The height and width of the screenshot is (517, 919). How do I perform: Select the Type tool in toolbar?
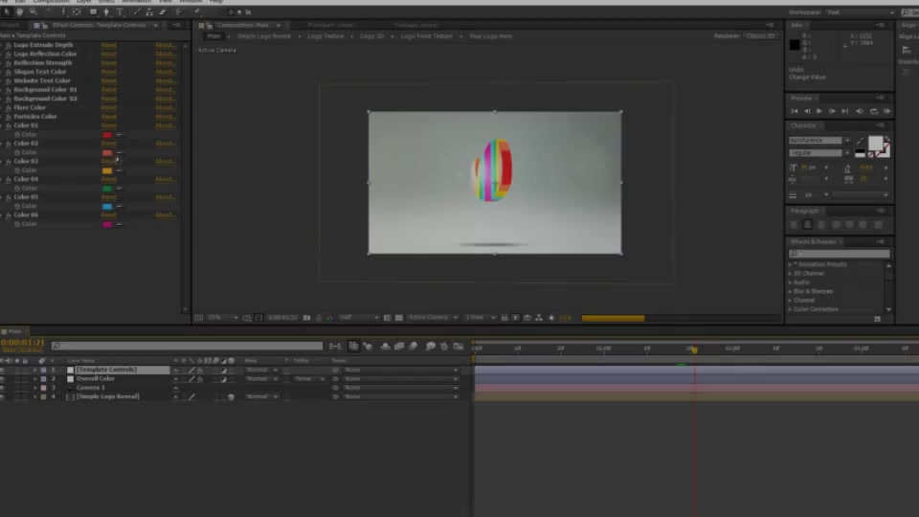pos(120,11)
